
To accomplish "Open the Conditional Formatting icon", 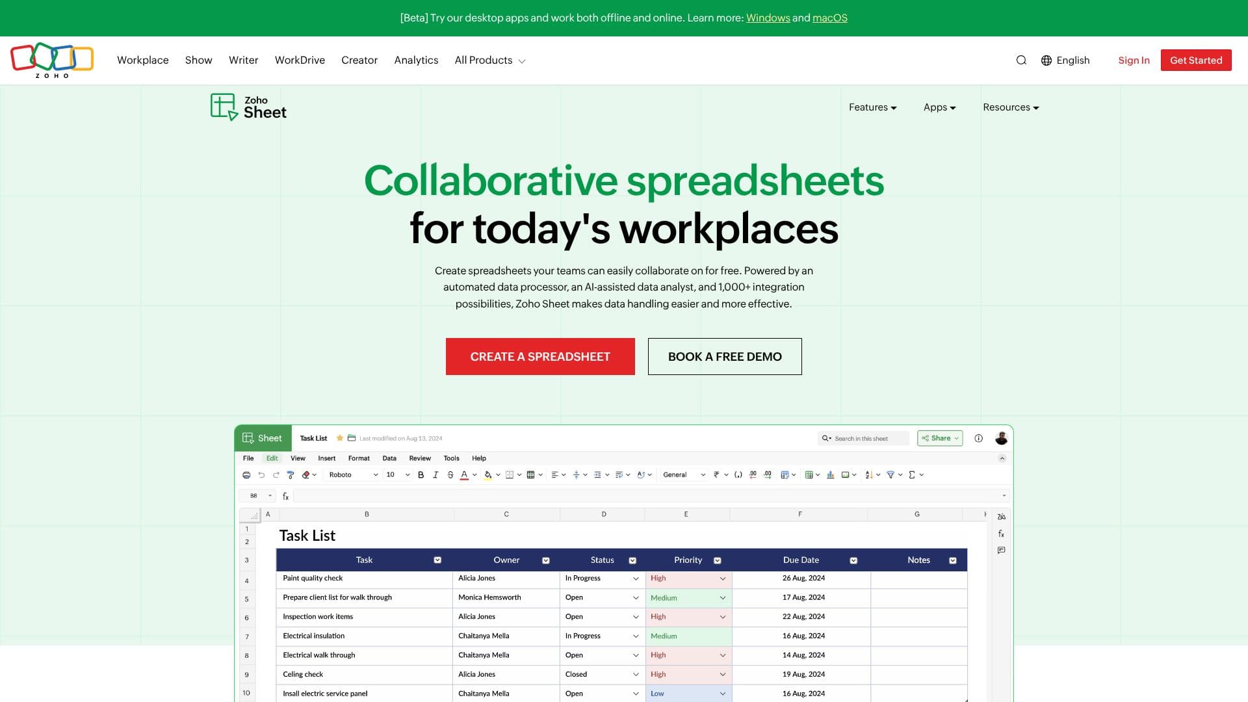I will pos(785,475).
